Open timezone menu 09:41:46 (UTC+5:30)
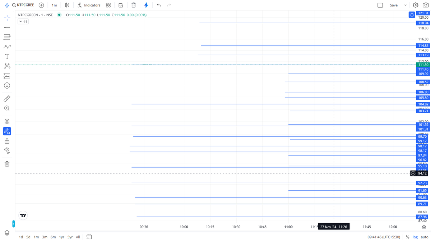 coord(384,237)
